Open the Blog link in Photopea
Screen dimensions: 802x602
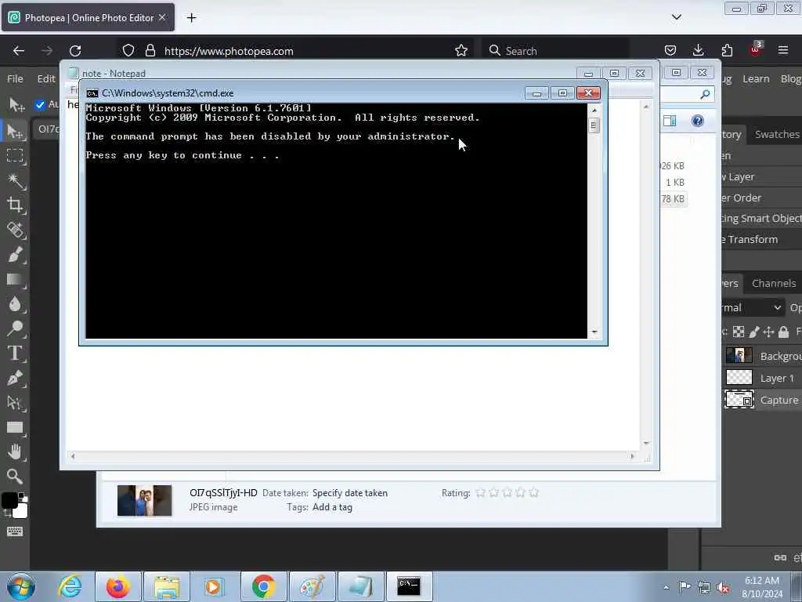pos(791,79)
